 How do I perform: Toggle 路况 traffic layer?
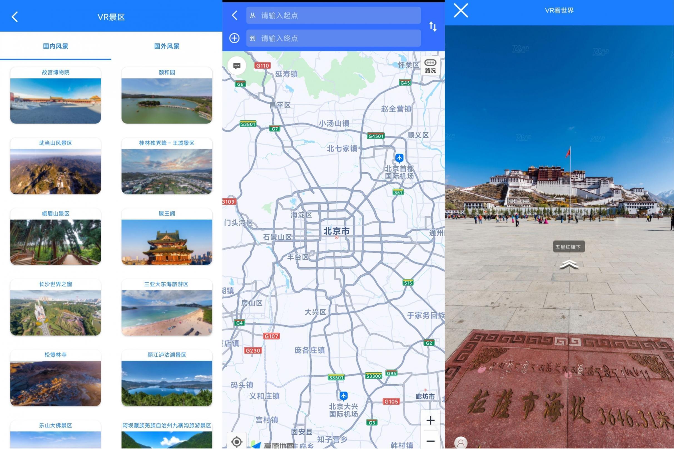(430, 66)
